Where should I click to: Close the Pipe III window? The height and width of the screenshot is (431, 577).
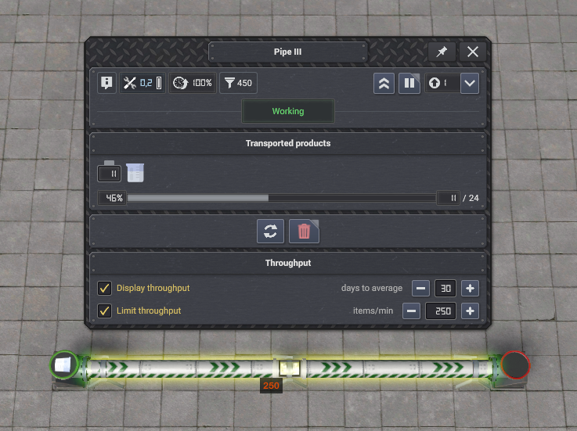(x=473, y=52)
